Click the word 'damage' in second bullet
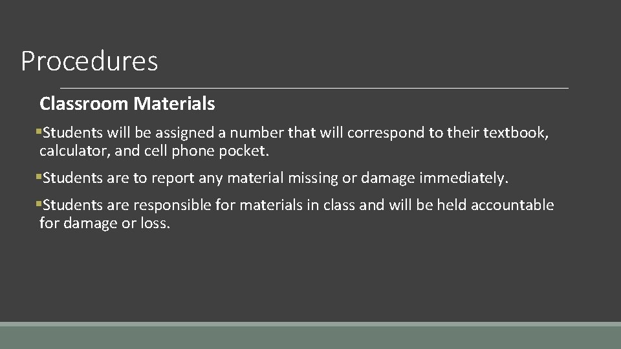This screenshot has width=621, height=349. coord(387,179)
